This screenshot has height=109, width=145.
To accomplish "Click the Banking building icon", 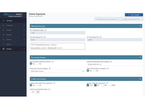I will (x=3, y=35).
